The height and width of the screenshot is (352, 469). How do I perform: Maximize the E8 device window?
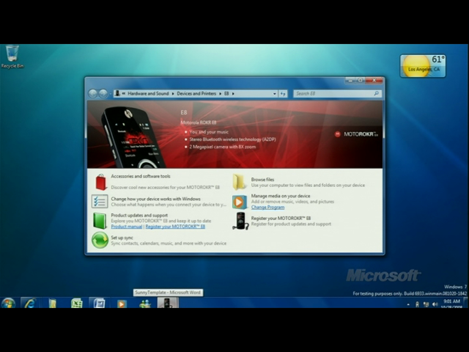(360, 80)
